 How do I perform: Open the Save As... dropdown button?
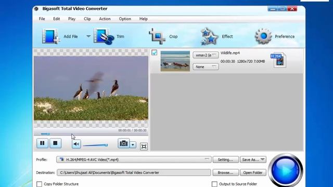coord(253,159)
